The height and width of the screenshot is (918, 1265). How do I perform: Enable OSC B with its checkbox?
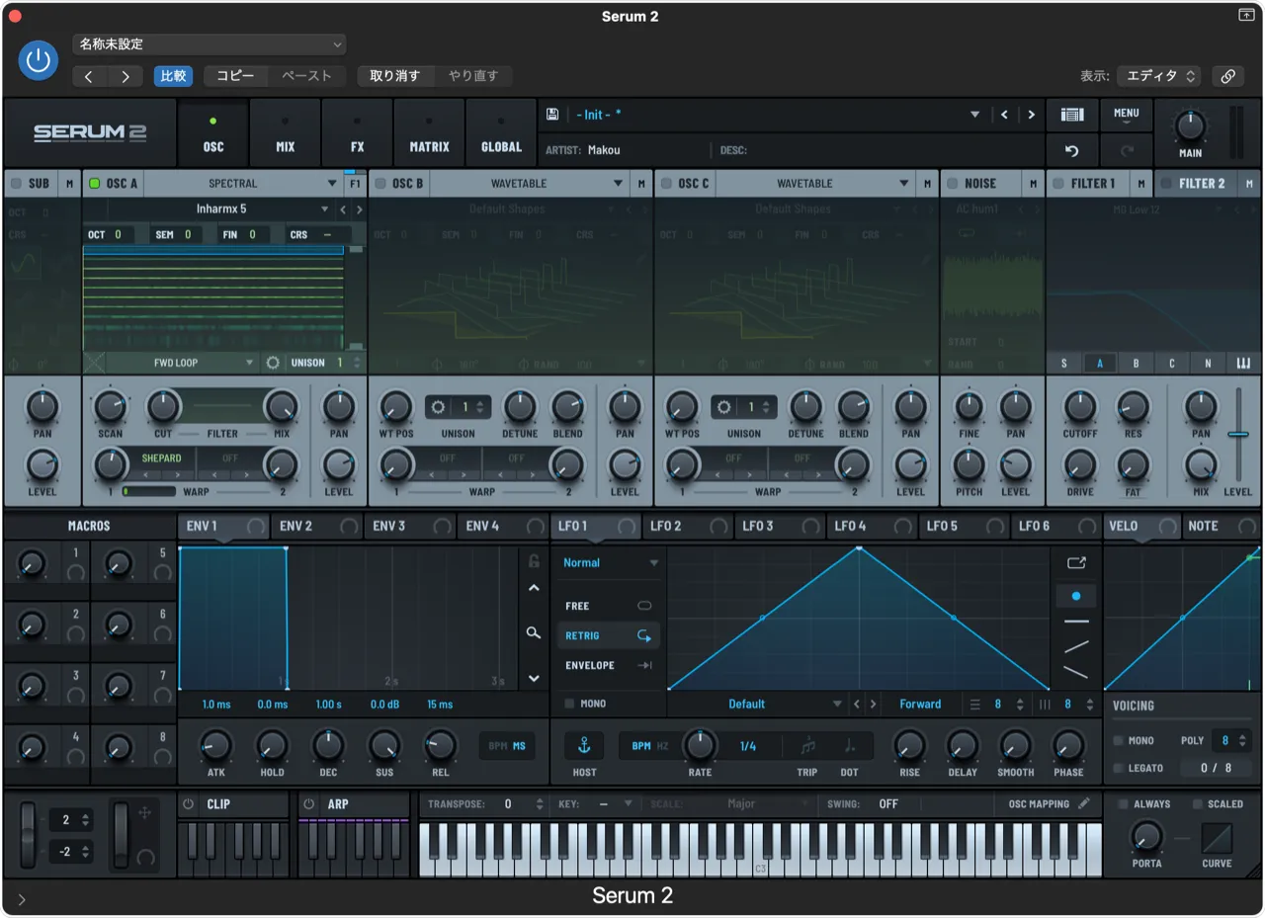click(x=380, y=184)
